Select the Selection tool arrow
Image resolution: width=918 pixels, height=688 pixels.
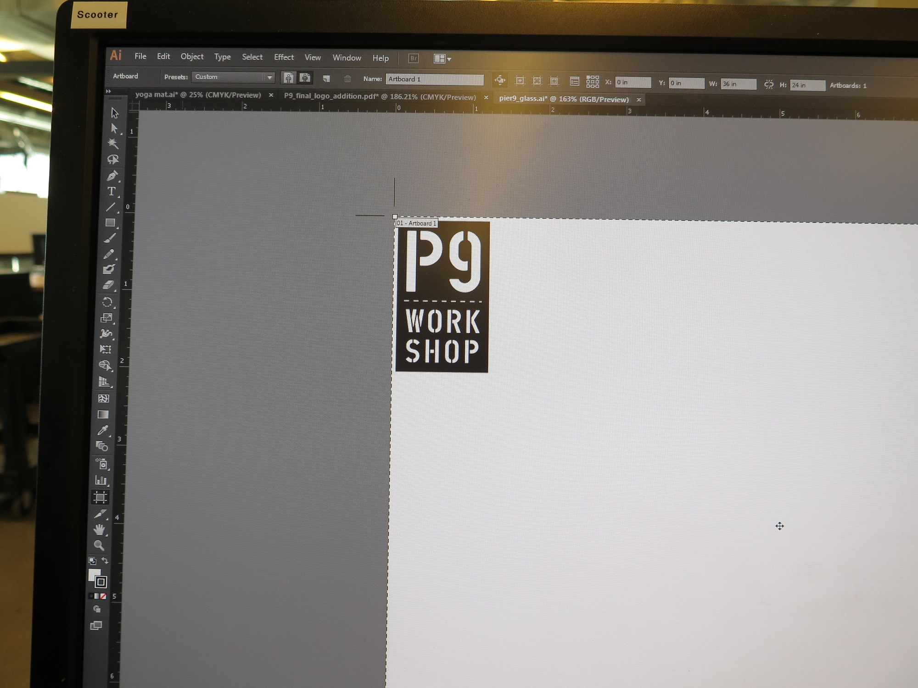point(114,113)
